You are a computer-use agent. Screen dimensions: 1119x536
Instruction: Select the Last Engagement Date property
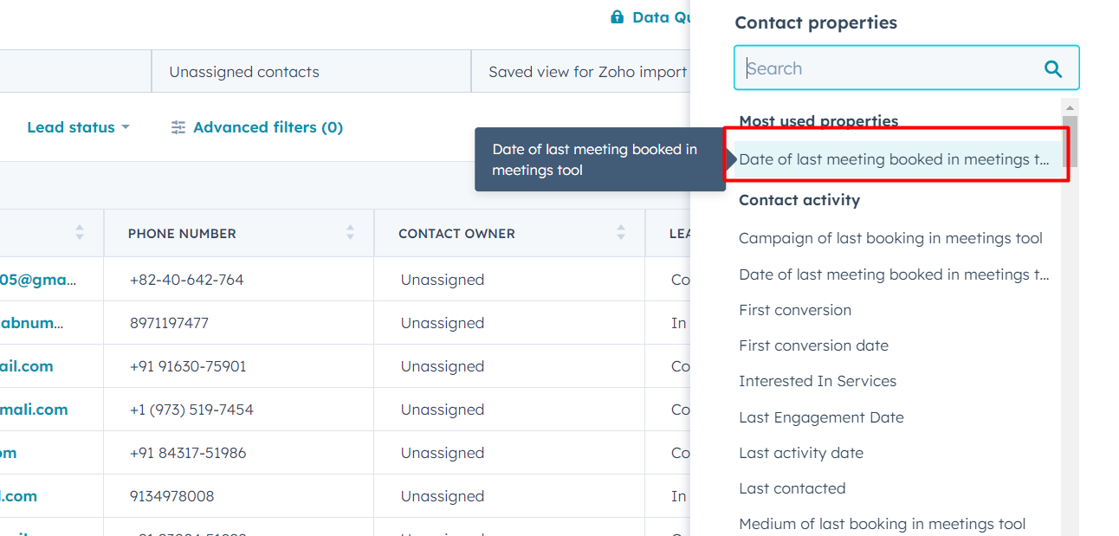[821, 417]
